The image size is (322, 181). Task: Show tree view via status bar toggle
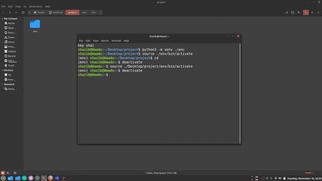8,173
